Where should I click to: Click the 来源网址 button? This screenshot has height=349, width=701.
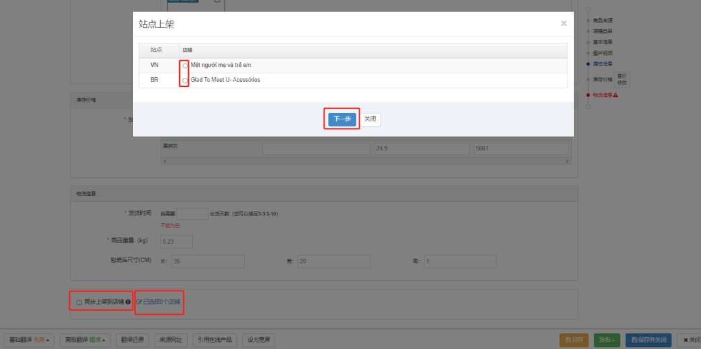pyautogui.click(x=171, y=340)
